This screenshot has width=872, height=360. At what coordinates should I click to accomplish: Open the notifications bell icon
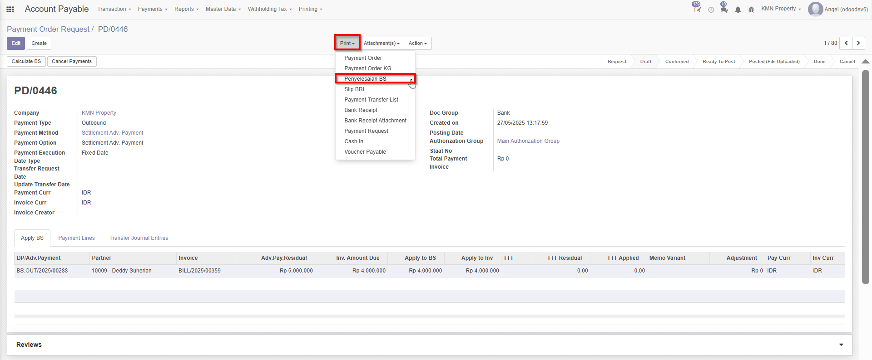[x=738, y=10]
